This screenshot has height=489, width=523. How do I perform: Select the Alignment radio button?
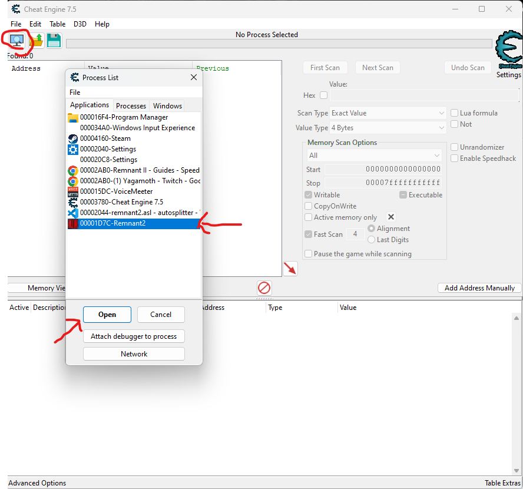coord(371,229)
